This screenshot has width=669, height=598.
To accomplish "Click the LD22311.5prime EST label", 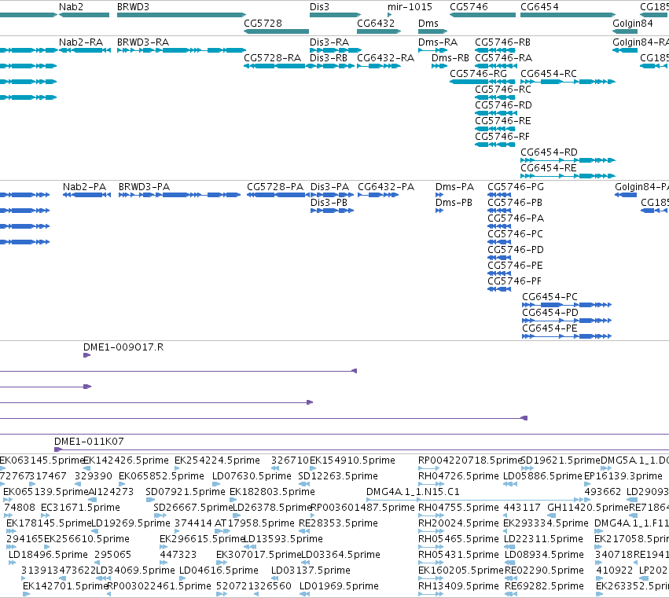I will click(x=543, y=539).
